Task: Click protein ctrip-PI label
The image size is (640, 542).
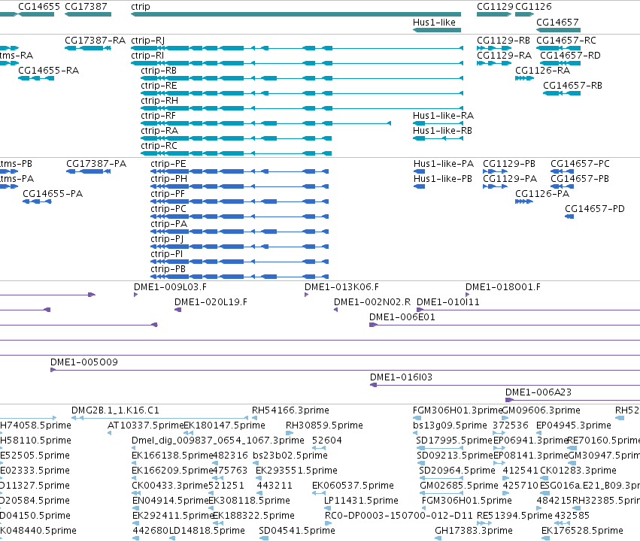Action: point(166,254)
